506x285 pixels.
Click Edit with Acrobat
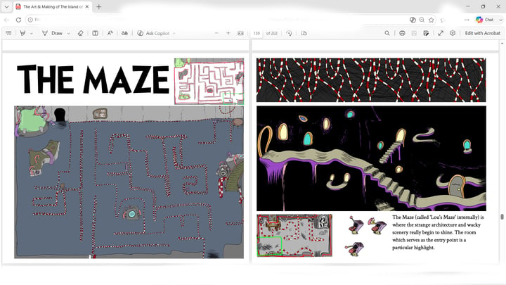482,33
